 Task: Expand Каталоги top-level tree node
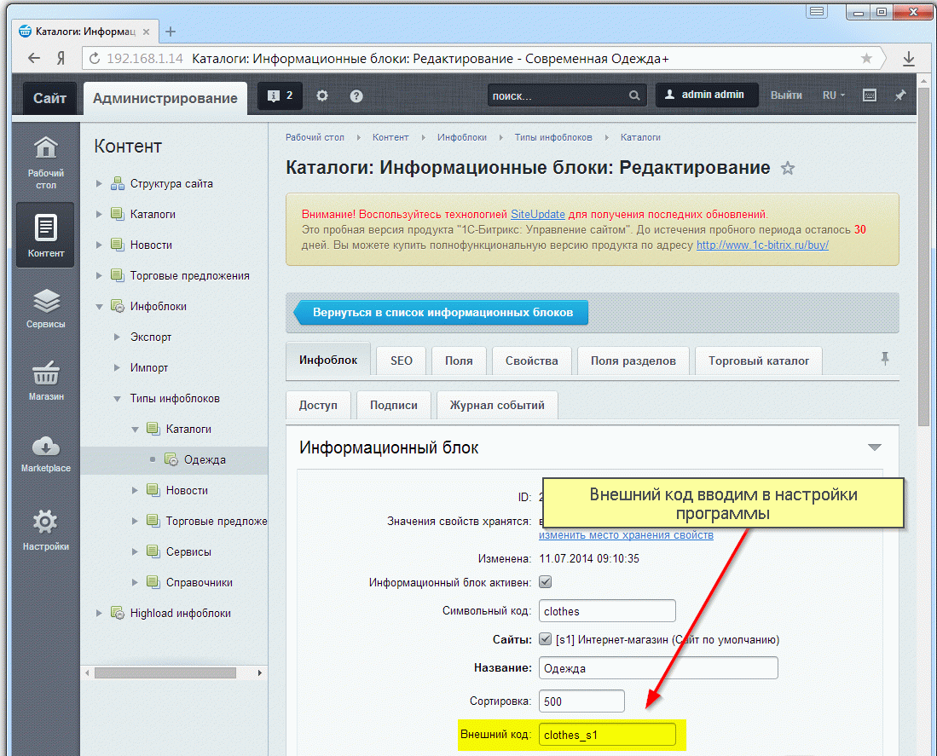coord(99,214)
